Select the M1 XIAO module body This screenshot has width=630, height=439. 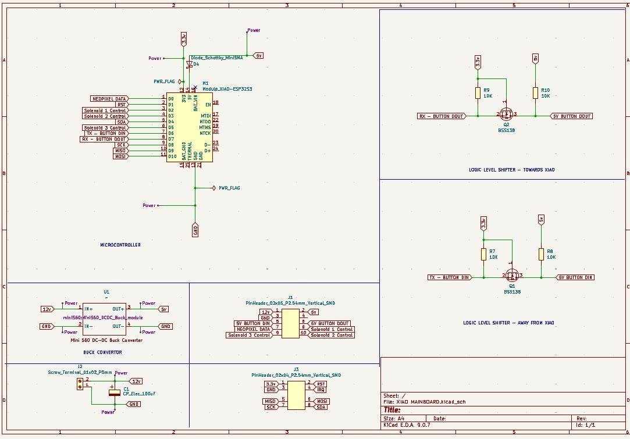pos(190,127)
